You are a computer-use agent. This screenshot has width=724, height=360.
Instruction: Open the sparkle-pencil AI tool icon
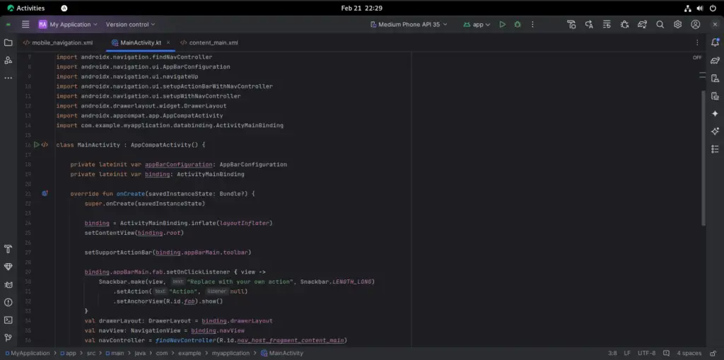click(x=716, y=132)
